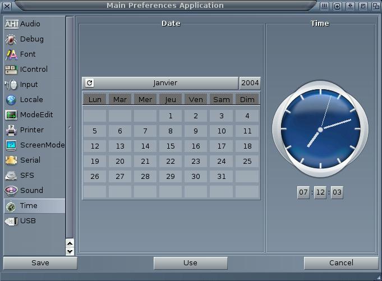Click the first titlebar gadget with vertical bars

(324, 6)
